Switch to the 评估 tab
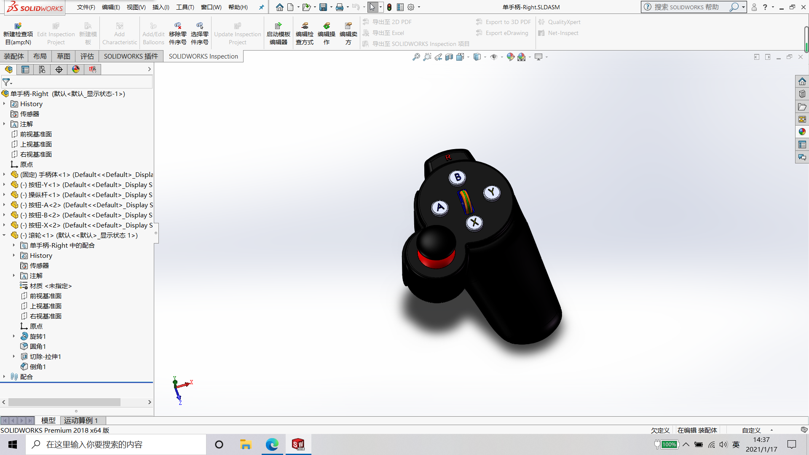809x455 pixels. pos(87,56)
